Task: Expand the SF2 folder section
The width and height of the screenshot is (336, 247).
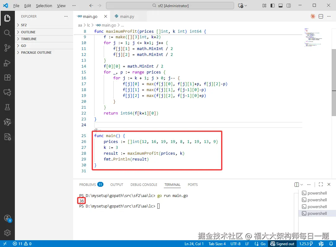Action: coord(44,25)
